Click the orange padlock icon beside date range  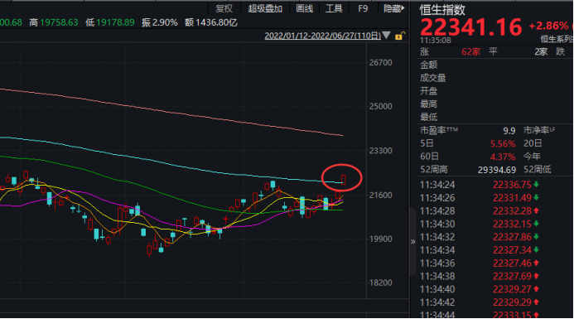[x=400, y=36]
